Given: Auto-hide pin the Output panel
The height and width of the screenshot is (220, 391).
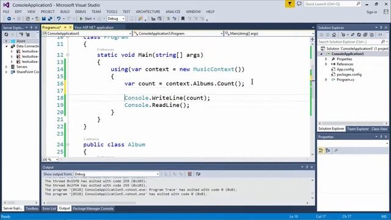Looking at the screenshot, I should click(307, 167).
